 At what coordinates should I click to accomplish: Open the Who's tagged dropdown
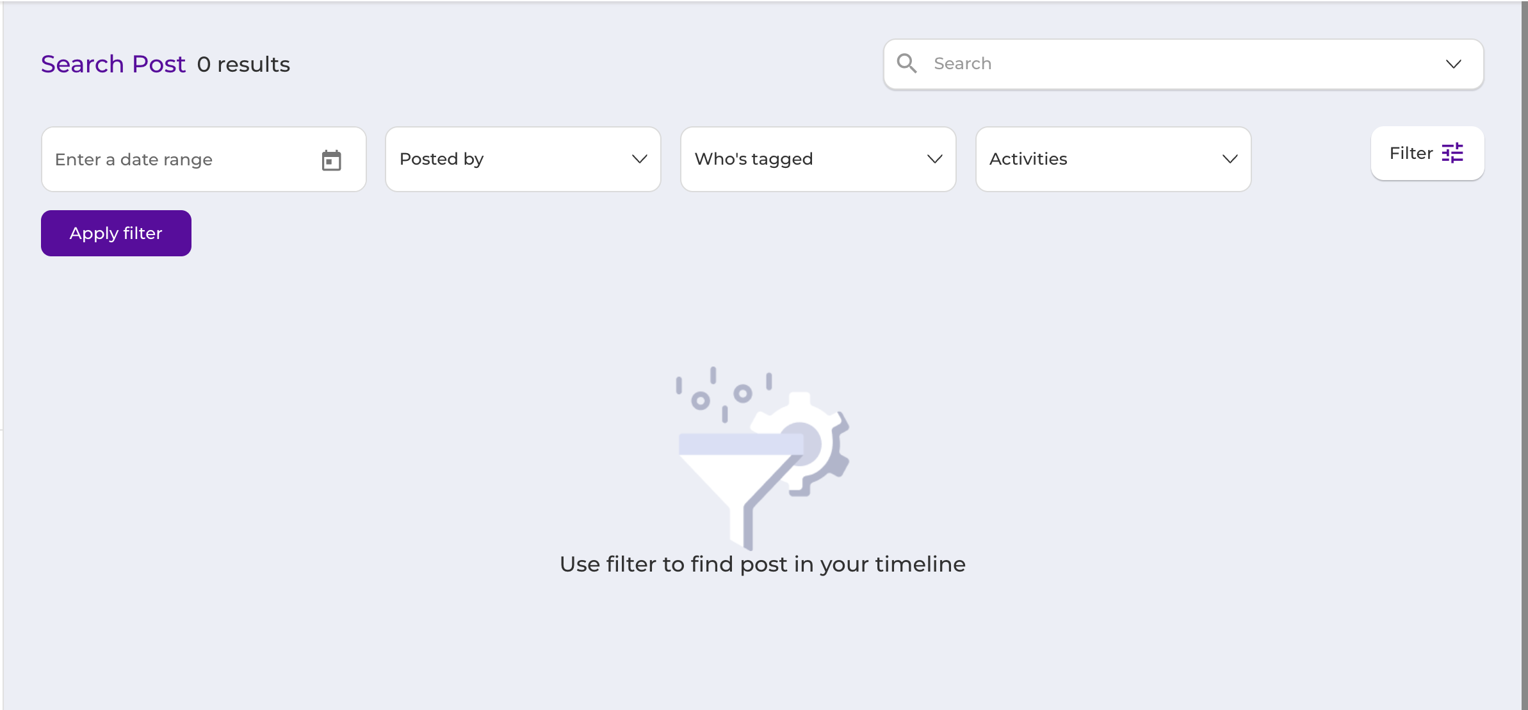click(818, 159)
